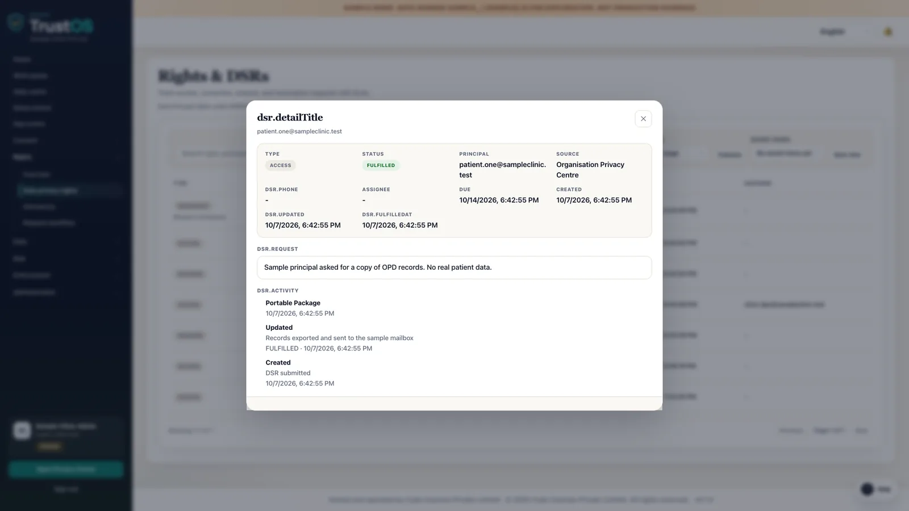Screen dimensions: 909x511
Task: Click the DSR.REQUEST section label
Action: (x=277, y=249)
